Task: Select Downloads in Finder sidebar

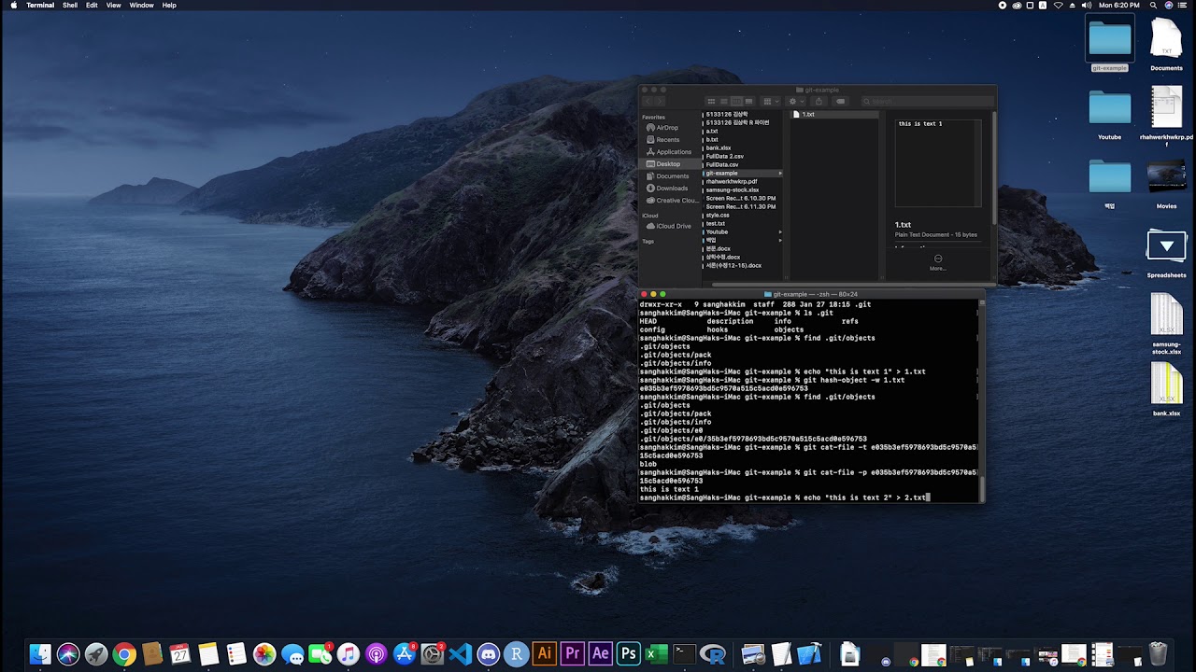Action: [672, 189]
